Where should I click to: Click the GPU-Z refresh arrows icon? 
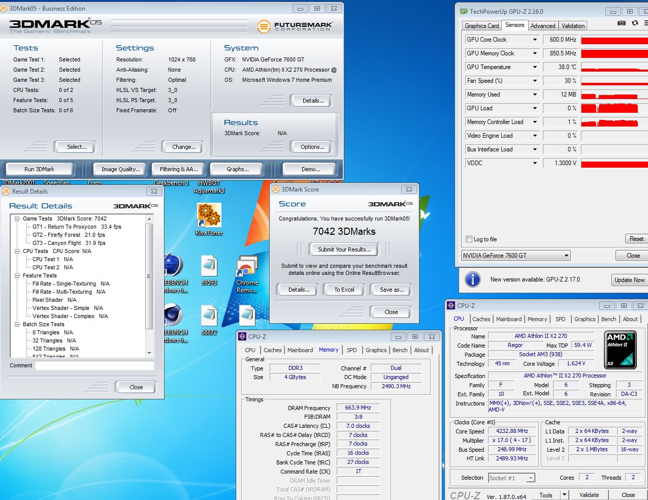pyautogui.click(x=635, y=23)
